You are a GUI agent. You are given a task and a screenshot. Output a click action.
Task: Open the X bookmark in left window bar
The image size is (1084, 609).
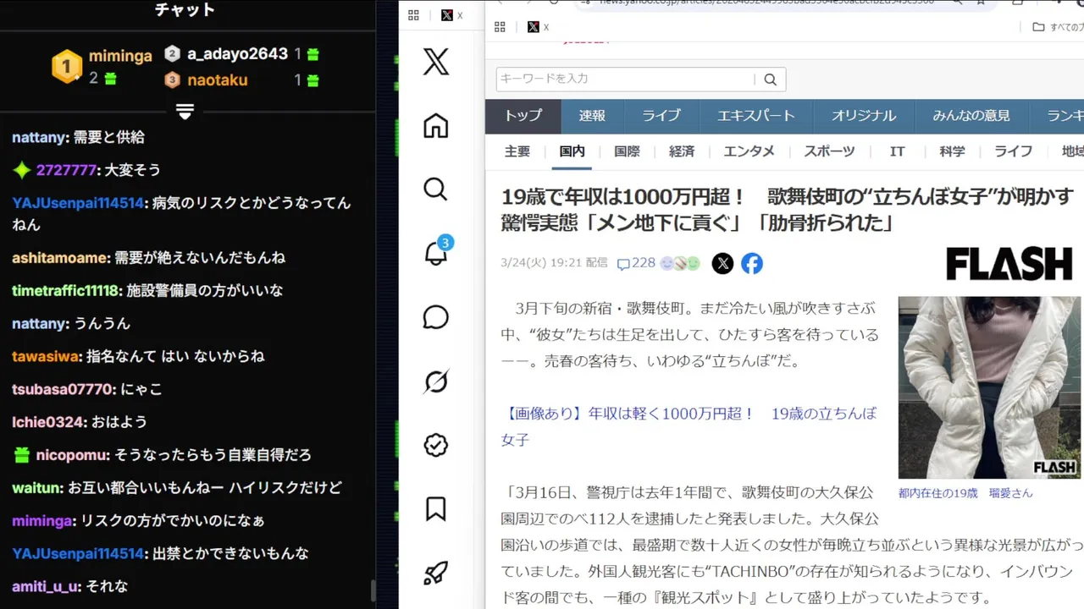click(452, 15)
